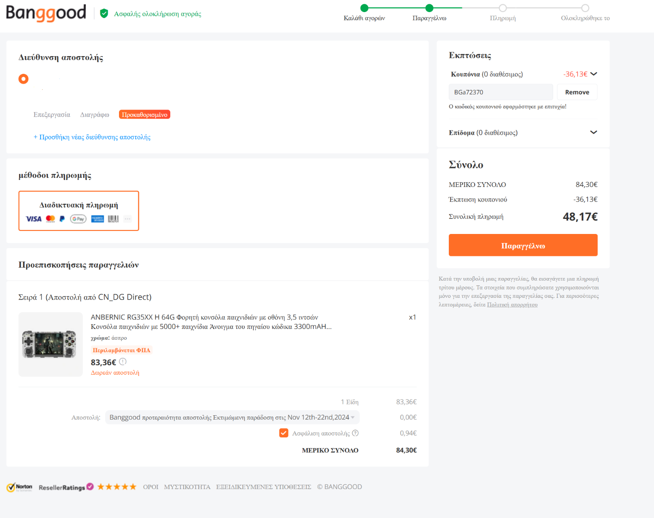Open the ΟΡΟΙ terms footer item
The image size is (654, 518).
coord(151,487)
